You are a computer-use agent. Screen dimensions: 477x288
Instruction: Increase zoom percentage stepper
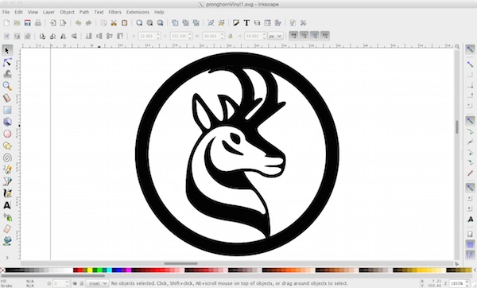(x=467, y=282)
